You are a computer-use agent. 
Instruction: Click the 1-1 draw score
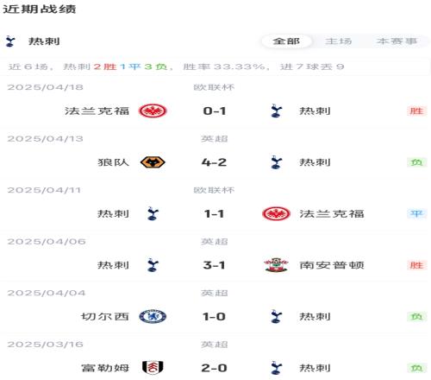coord(215,214)
